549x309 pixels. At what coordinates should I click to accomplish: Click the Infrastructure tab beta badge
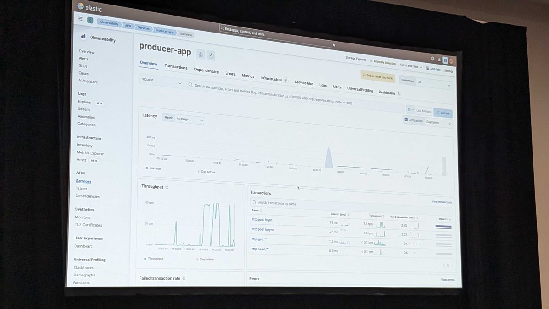[x=286, y=80]
